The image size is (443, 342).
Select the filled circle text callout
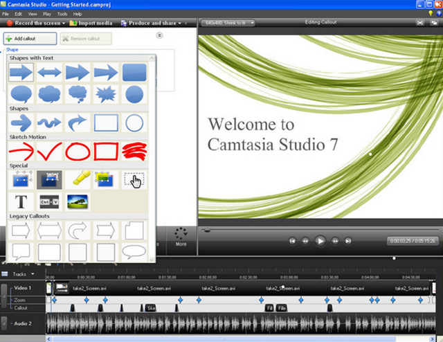coord(134,94)
